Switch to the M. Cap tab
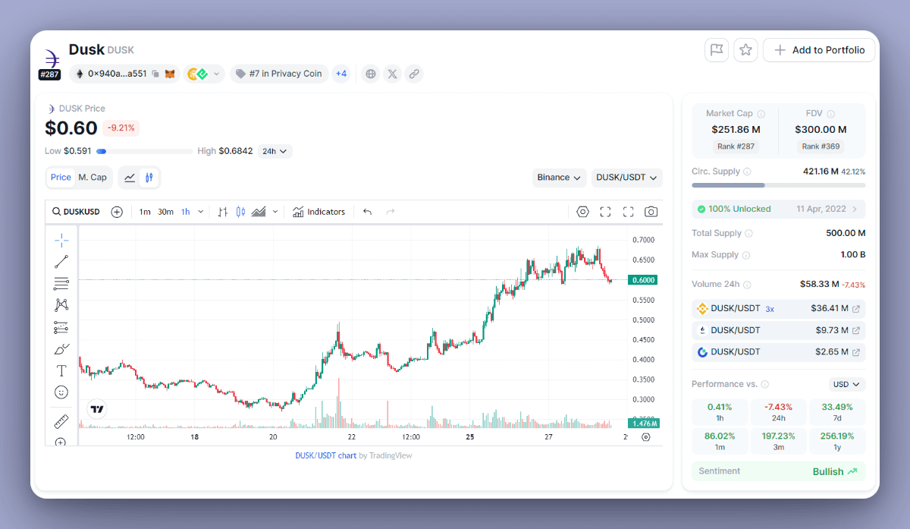910x529 pixels. pos(93,177)
